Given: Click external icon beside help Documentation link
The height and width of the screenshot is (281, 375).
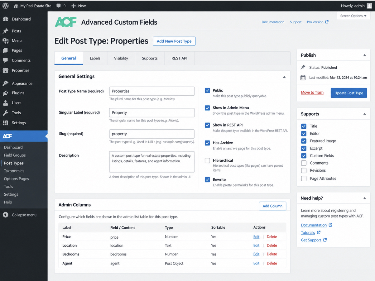Looking at the screenshot, I should coord(330,225).
